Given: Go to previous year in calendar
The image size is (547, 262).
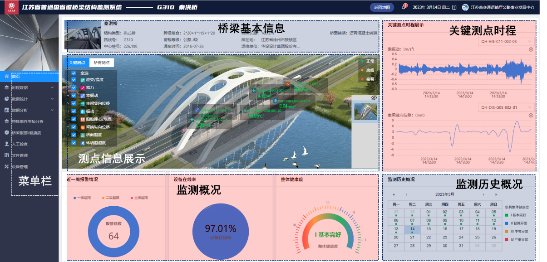Looking at the screenshot, I should click(x=394, y=194).
